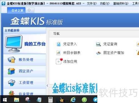Click the Kingdee app logo in title bar

coord(3,3)
